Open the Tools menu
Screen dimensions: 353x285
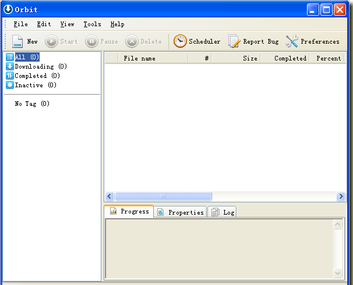(x=92, y=24)
